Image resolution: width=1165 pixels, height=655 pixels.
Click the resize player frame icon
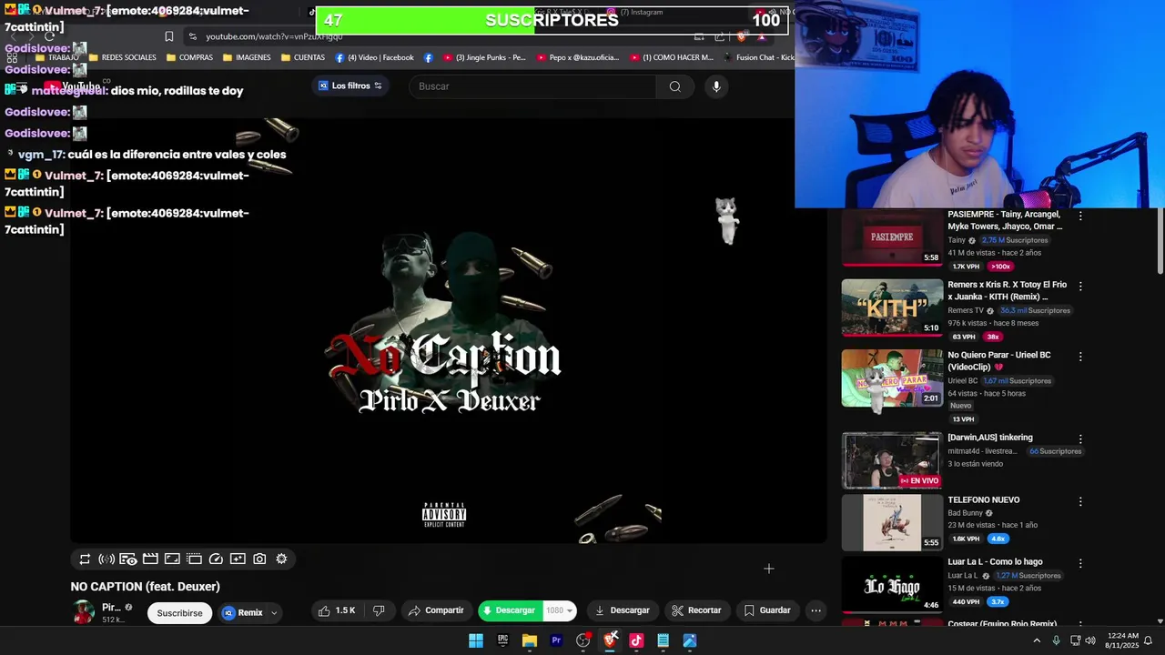point(172,559)
